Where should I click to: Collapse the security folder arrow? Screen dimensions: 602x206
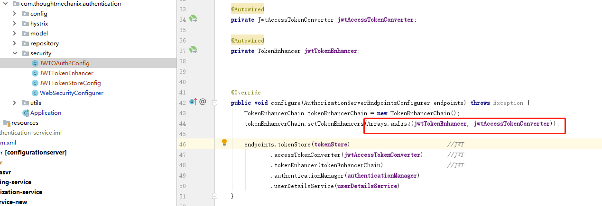coord(15,53)
